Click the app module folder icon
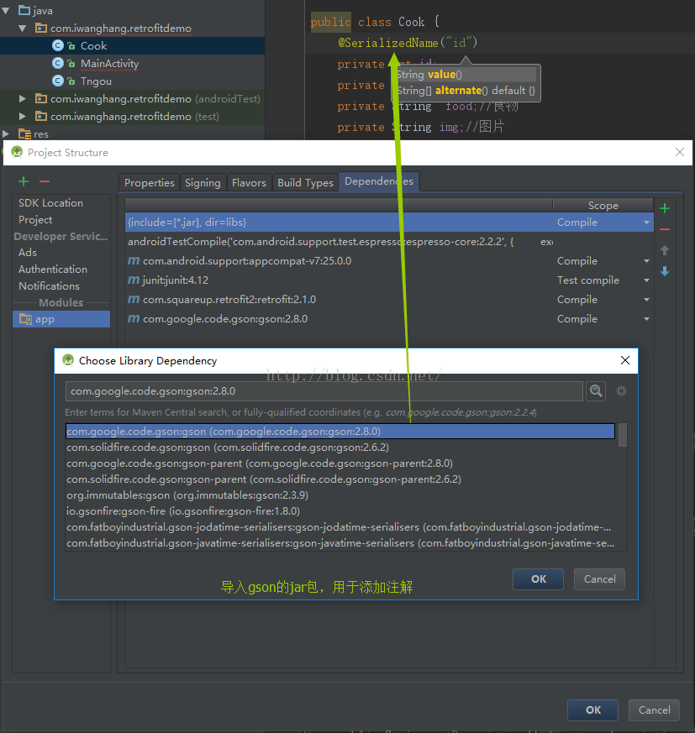This screenshot has width=695, height=733. coord(25,319)
